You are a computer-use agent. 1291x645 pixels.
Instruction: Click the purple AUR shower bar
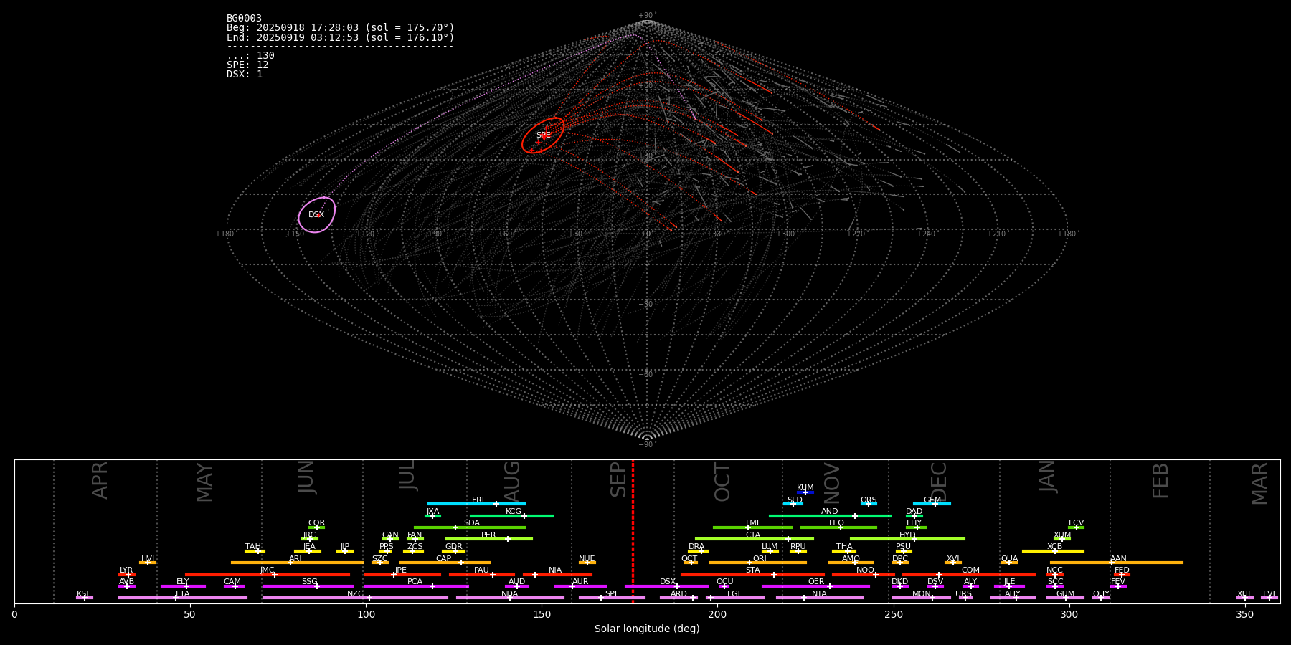(x=580, y=586)
